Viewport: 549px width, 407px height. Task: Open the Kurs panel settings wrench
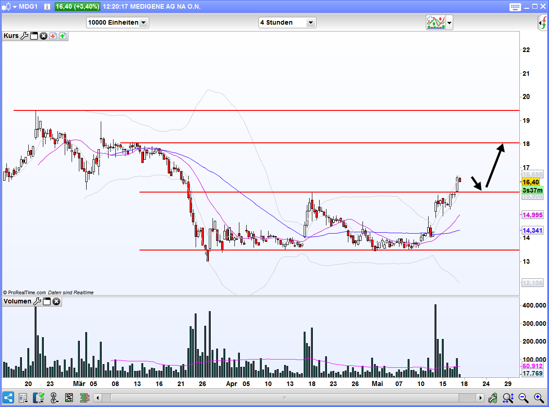25,36
